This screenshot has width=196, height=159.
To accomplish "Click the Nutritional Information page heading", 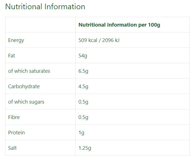I will (45, 7).
